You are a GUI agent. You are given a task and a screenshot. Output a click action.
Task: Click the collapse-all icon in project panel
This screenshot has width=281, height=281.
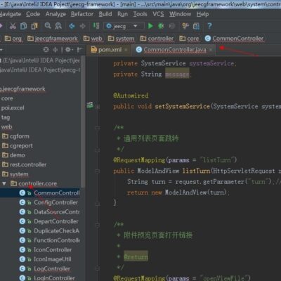point(55,50)
